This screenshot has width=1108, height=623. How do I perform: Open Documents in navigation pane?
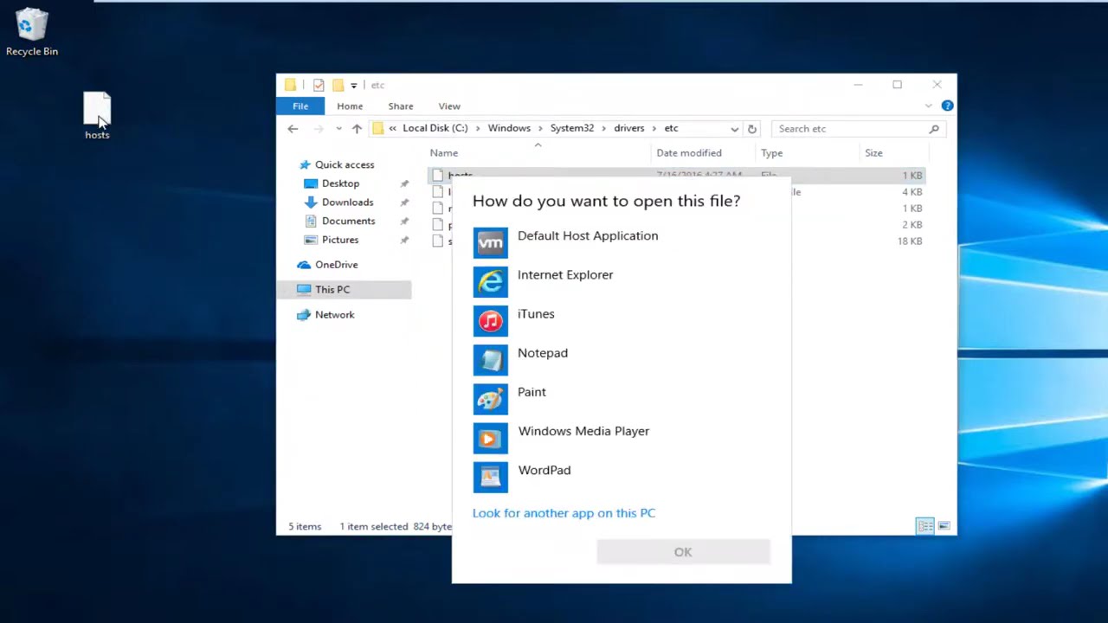pos(348,222)
